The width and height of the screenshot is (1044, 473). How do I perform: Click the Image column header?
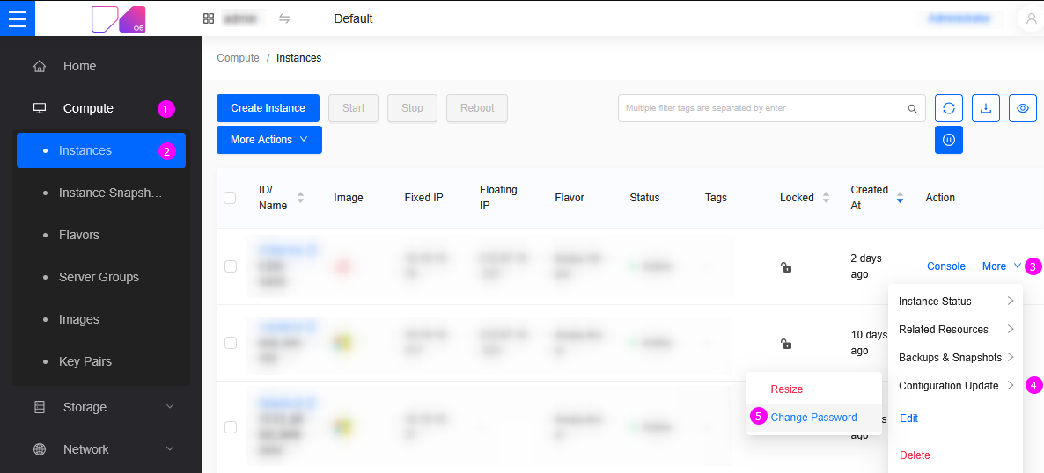(349, 198)
